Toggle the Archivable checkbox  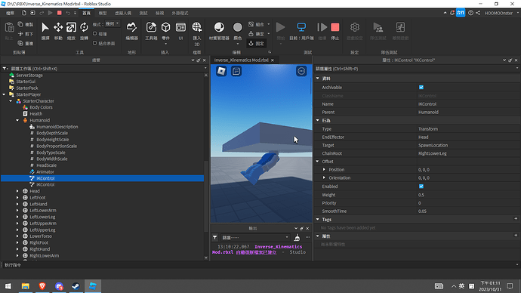tap(421, 88)
